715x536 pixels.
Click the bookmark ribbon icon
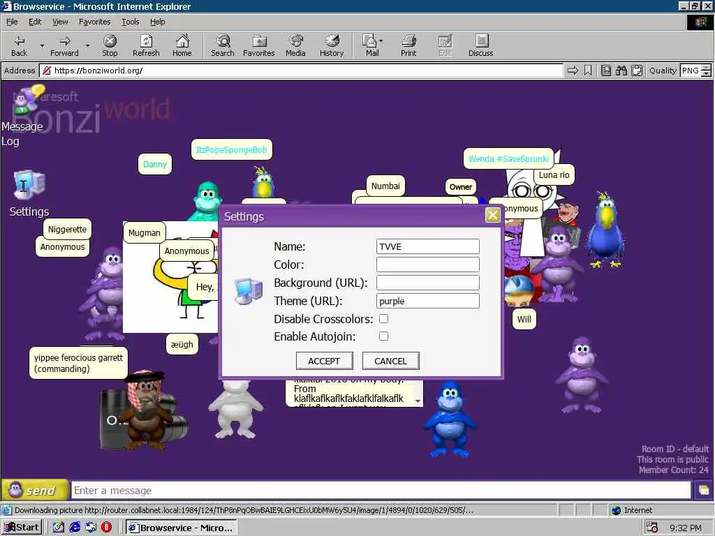point(588,70)
